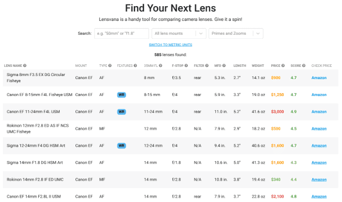342x202 pixels.
Task: Expand the Primes and Zooms dropdown
Action: pos(236,33)
